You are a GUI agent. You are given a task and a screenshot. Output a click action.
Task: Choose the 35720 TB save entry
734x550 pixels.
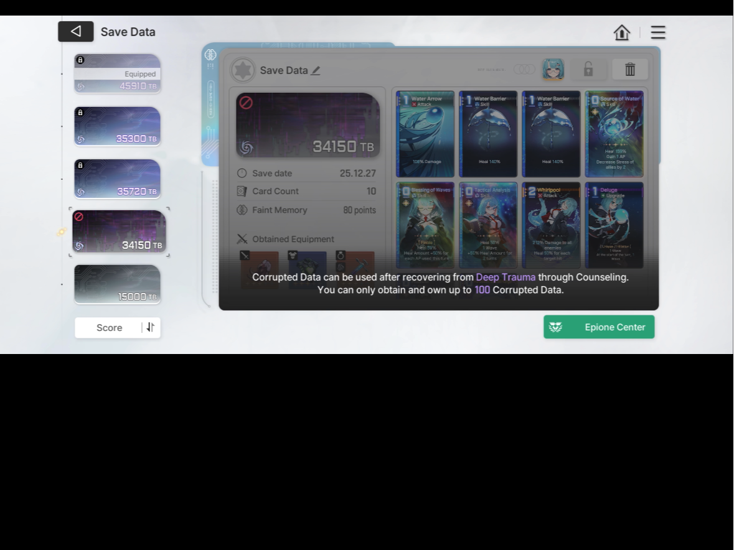117,179
